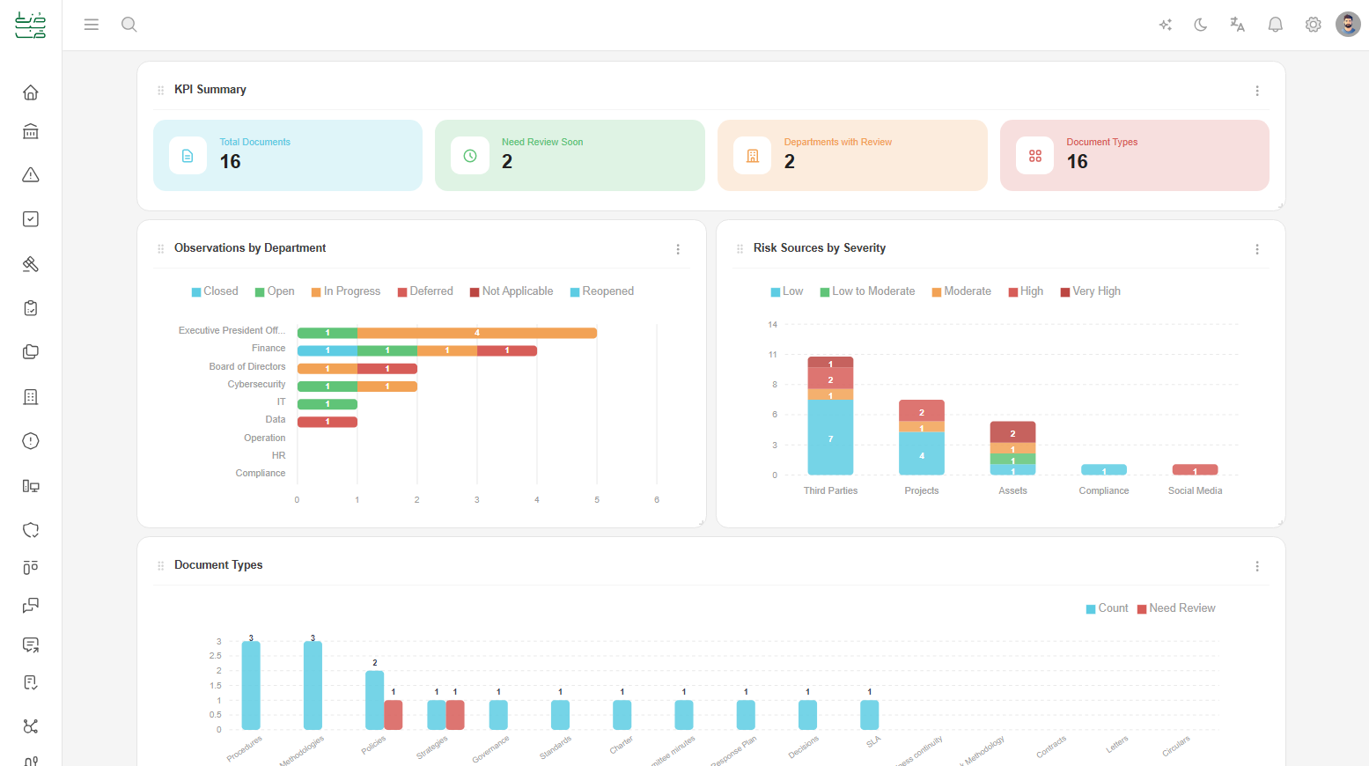This screenshot has width=1369, height=766.
Task: Open the settings gear icon
Action: [1313, 25]
